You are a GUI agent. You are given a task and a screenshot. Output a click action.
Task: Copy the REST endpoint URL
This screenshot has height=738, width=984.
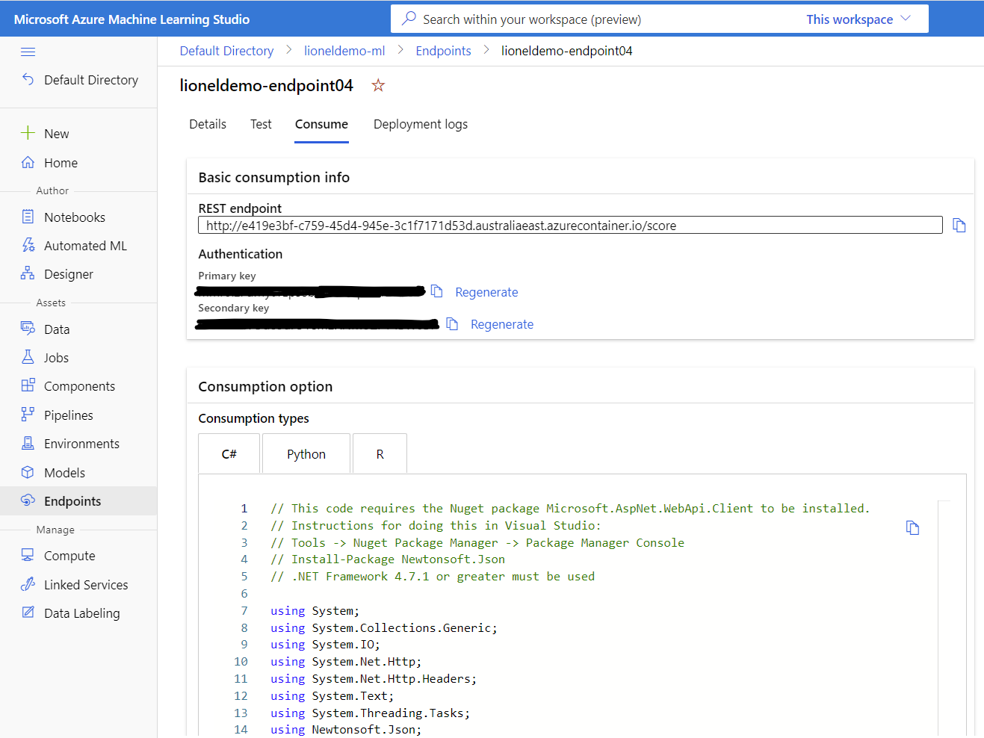(x=959, y=225)
